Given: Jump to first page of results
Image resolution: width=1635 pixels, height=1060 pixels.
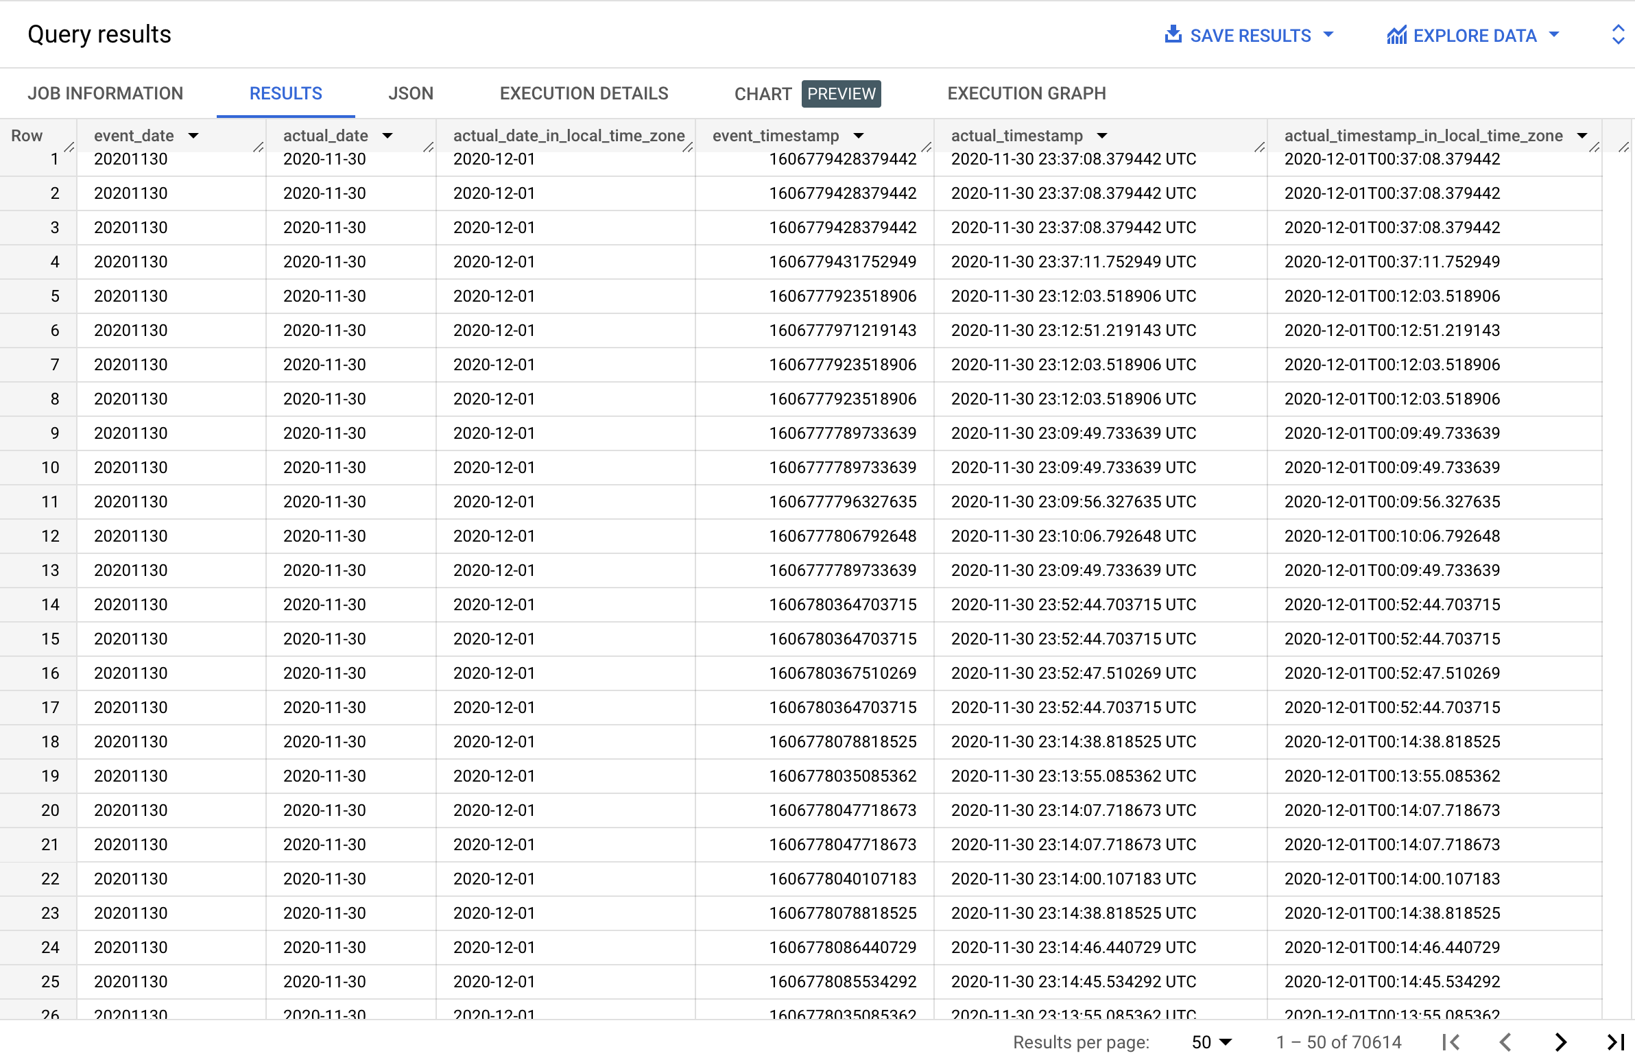Looking at the screenshot, I should click(x=1451, y=1042).
